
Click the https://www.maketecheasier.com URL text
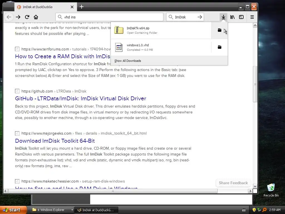(x=50, y=181)
